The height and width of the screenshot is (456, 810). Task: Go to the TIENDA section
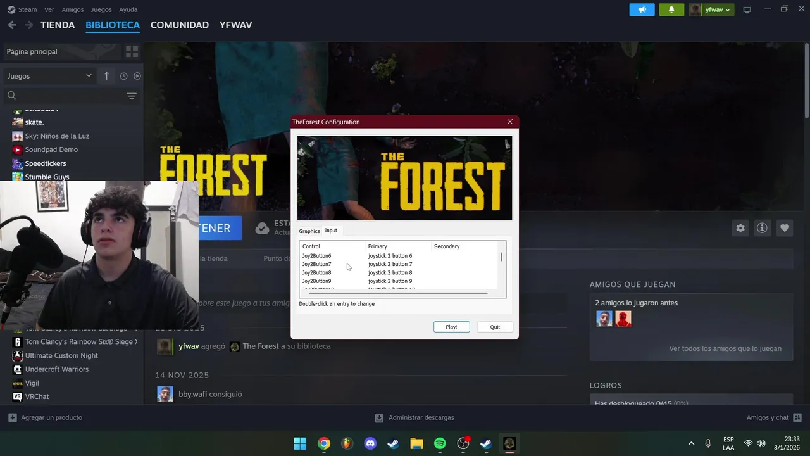(58, 25)
